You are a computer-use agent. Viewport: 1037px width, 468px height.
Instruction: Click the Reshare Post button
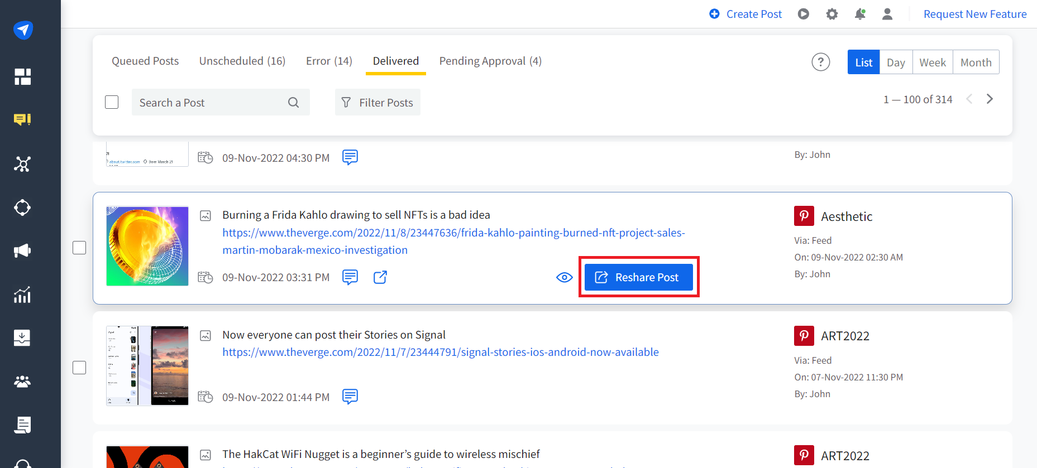(638, 277)
